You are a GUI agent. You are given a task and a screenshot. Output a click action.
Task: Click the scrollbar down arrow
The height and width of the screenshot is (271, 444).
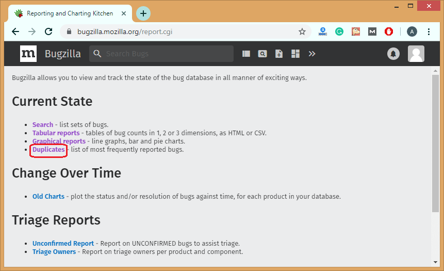[x=435, y=262]
